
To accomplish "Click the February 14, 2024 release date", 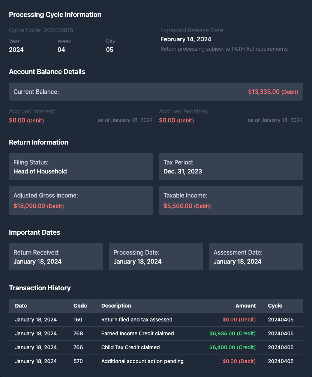I will tap(186, 39).
